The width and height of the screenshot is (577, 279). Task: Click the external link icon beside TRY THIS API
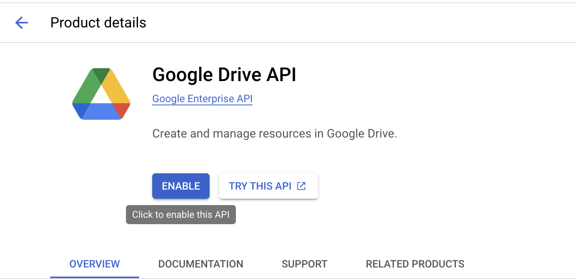coord(302,186)
